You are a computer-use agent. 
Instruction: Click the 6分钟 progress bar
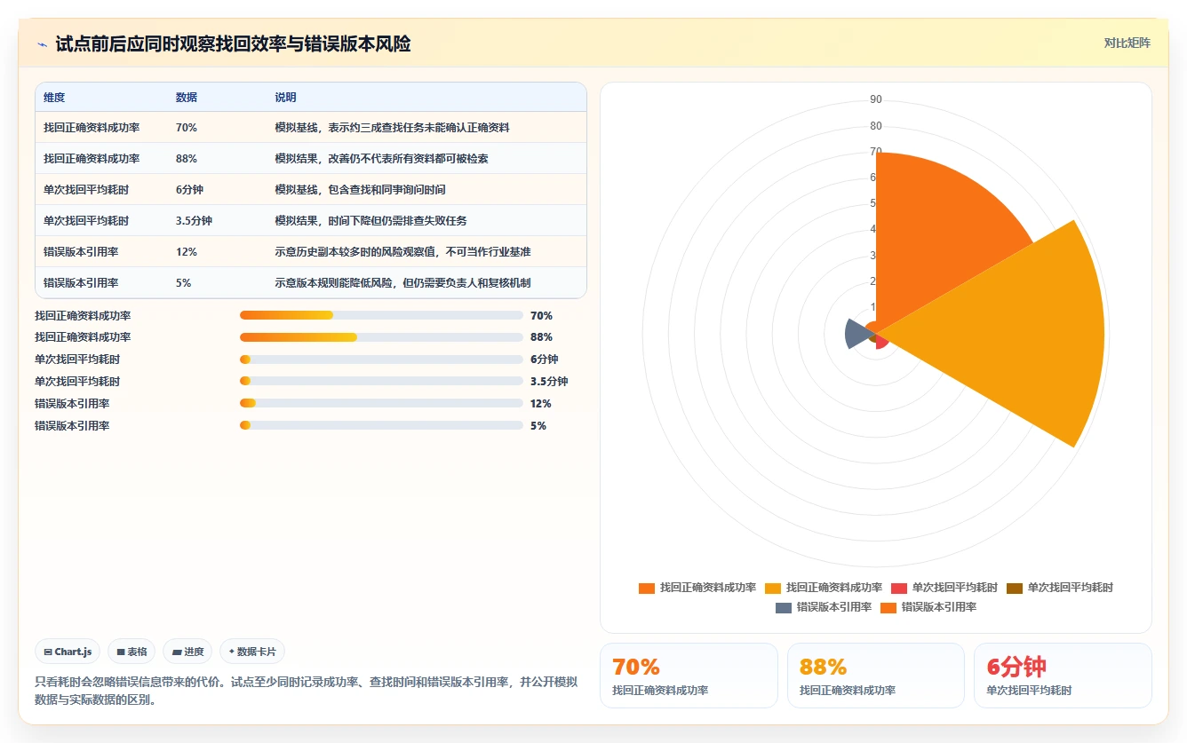(381, 360)
